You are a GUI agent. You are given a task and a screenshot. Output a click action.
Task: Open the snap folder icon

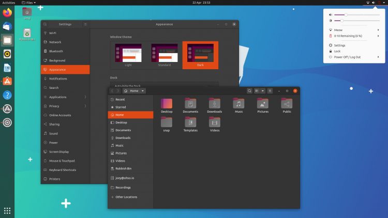point(167,124)
